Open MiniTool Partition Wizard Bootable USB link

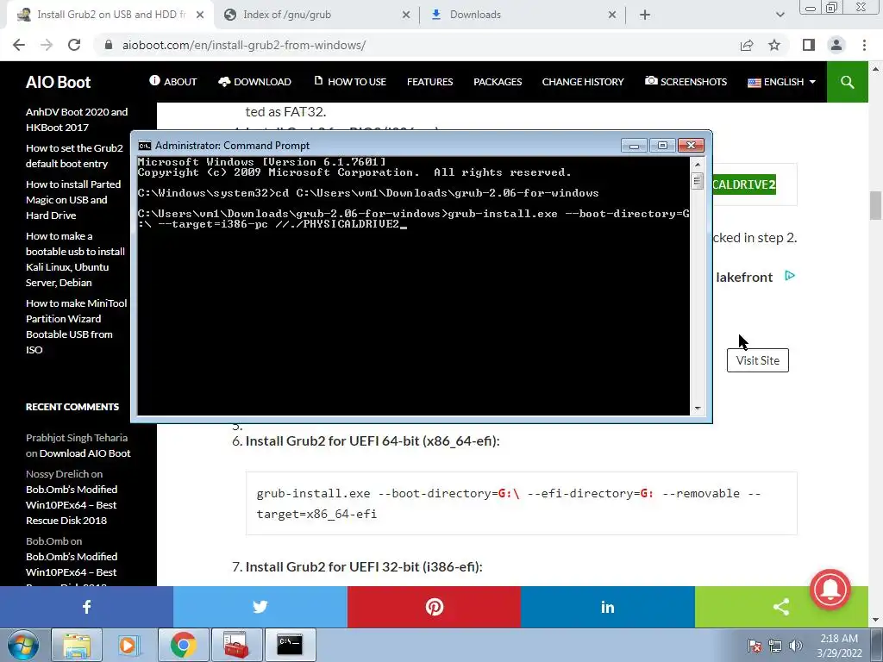pyautogui.click(x=76, y=327)
